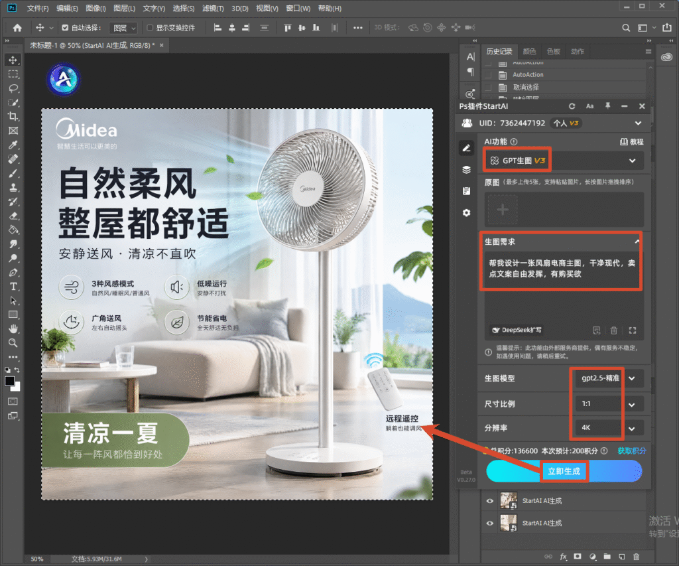
Task: Click the StartAI refresh icon
Action: [572, 106]
